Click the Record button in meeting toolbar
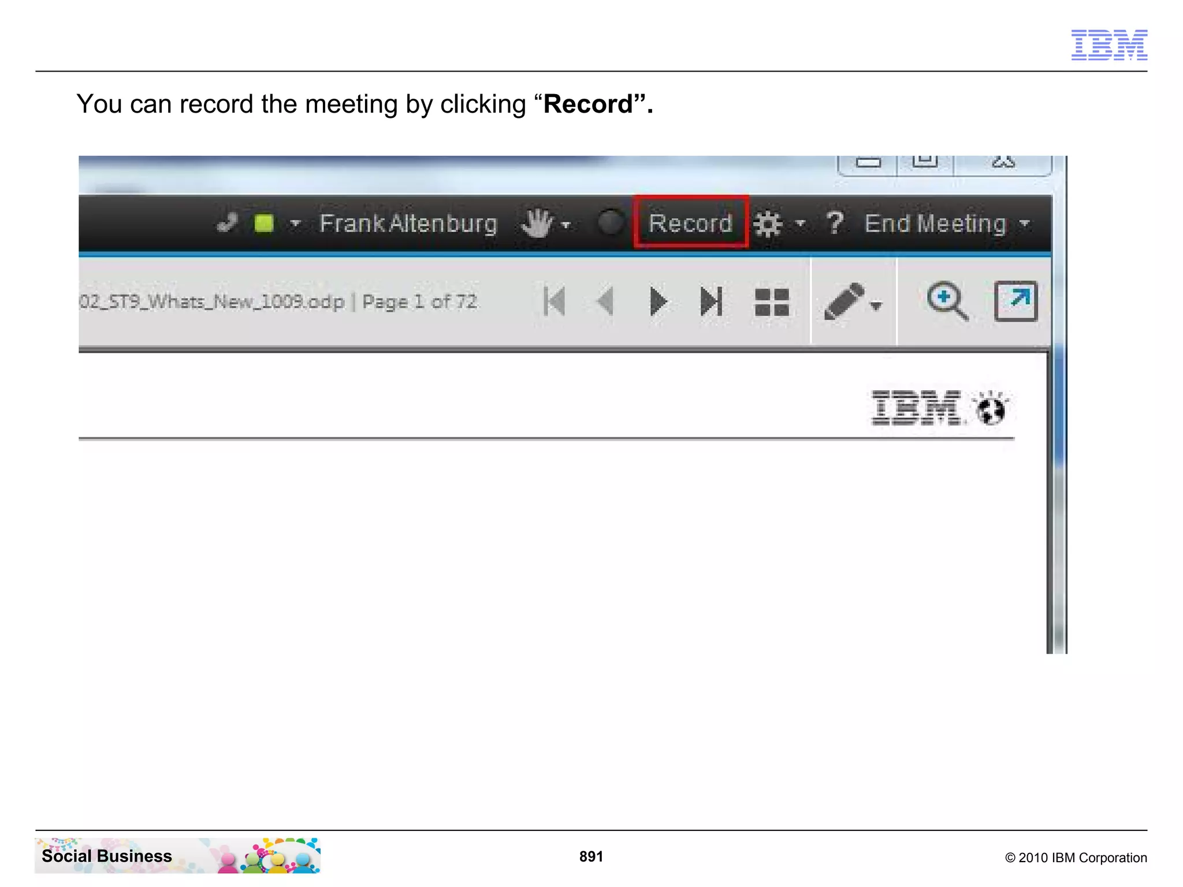The width and height of the screenshot is (1183, 887). click(691, 223)
